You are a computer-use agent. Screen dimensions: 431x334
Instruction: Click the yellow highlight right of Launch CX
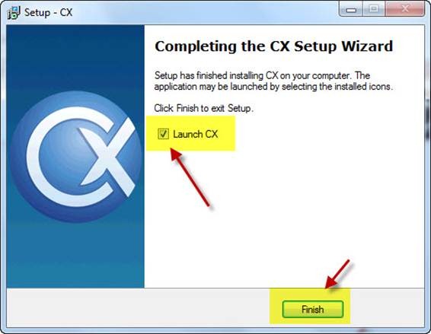[227, 133]
